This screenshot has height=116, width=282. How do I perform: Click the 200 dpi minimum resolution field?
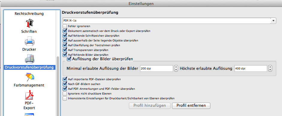[156, 68]
